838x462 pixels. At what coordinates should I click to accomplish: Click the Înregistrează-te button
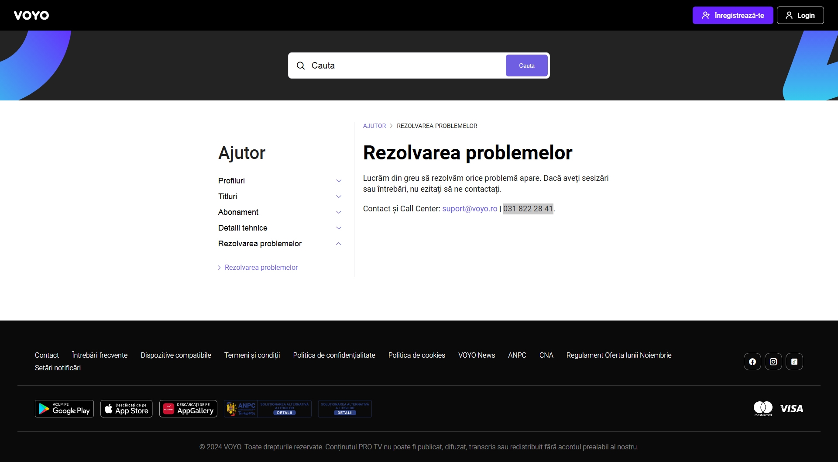732,15
